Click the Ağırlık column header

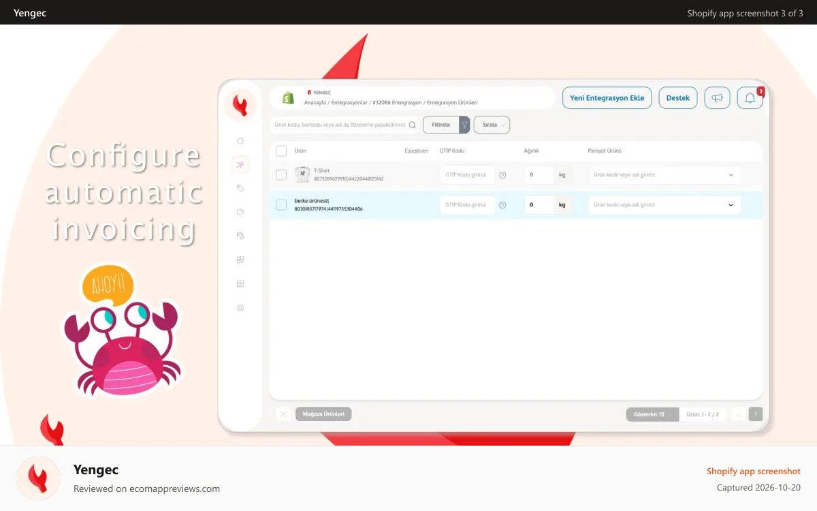pos(532,151)
